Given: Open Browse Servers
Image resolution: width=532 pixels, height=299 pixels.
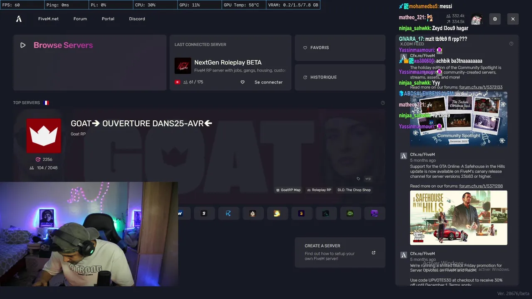Looking at the screenshot, I should click(x=90, y=63).
